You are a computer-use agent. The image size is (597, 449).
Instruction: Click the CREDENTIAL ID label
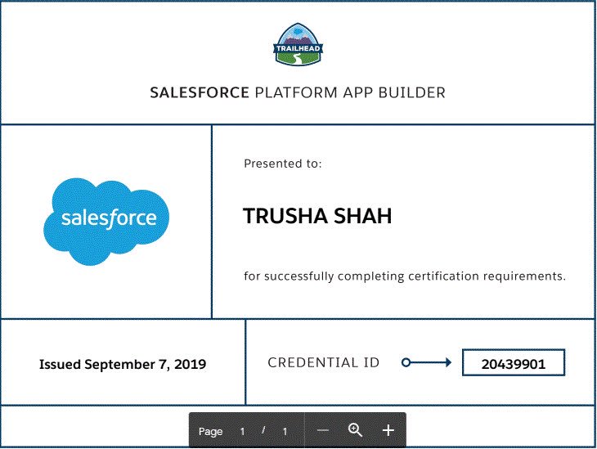[x=324, y=362]
